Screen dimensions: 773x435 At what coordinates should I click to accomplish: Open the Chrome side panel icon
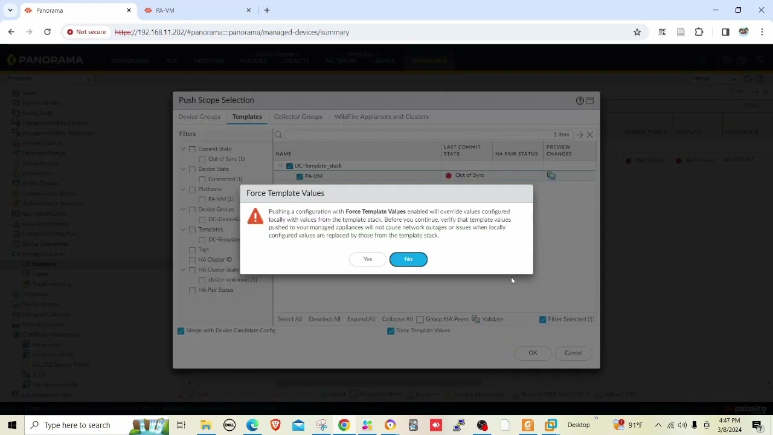pos(725,32)
